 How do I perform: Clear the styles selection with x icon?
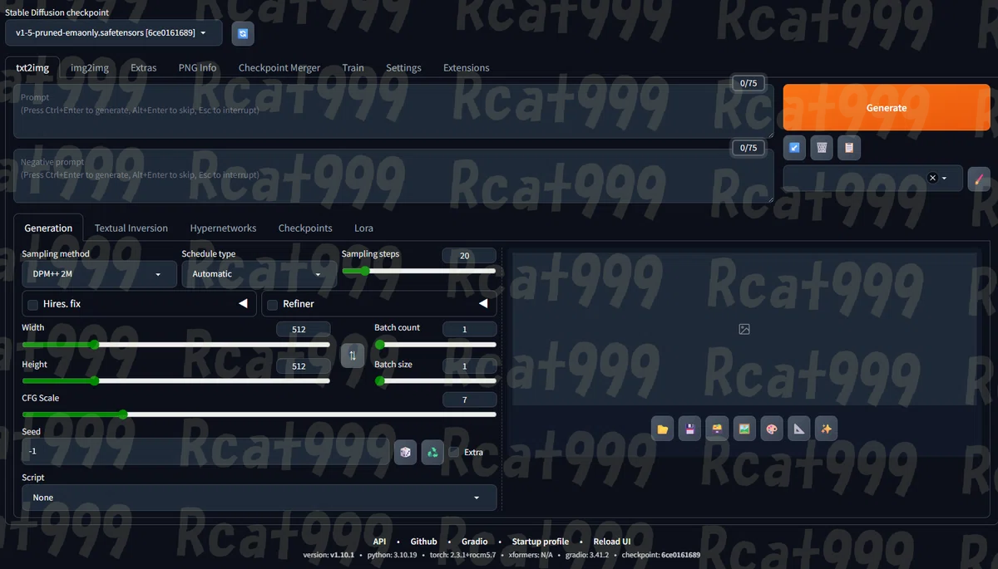pyautogui.click(x=932, y=179)
